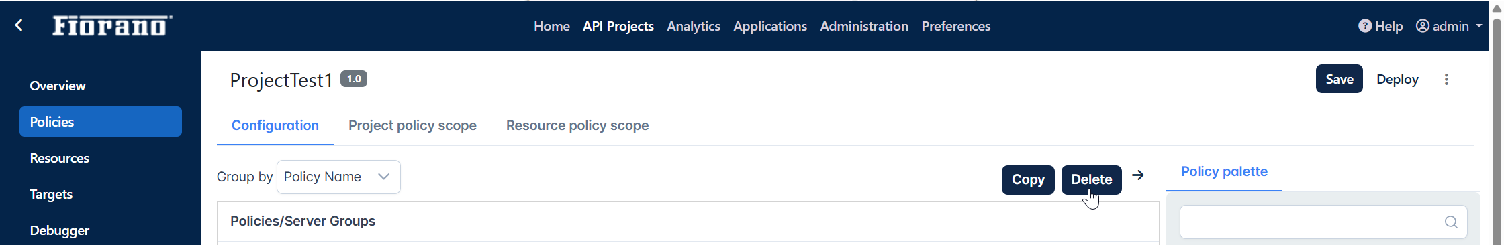Click the right arrow next to Delete
The height and width of the screenshot is (245, 1504).
1137,175
